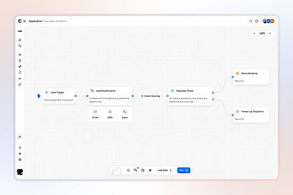
Task: Click the Demo Booking input port
Action: 232,77
